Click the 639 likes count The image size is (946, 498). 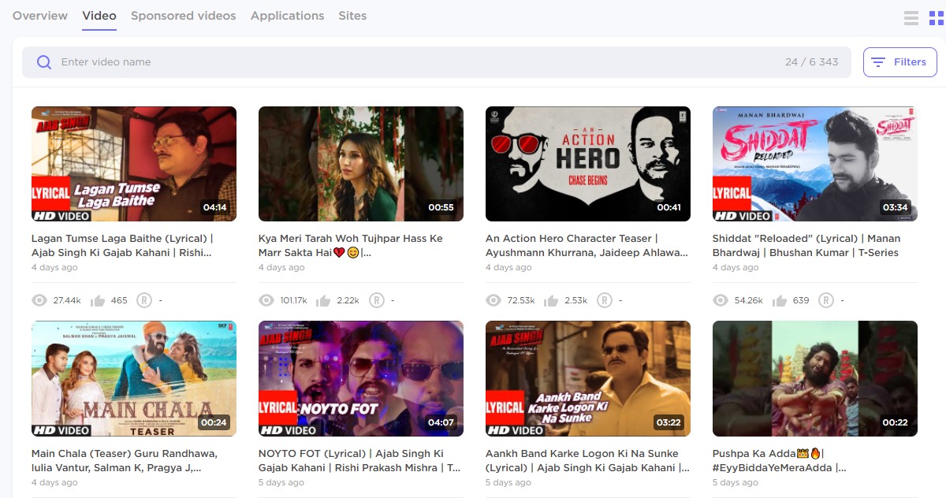pos(801,300)
